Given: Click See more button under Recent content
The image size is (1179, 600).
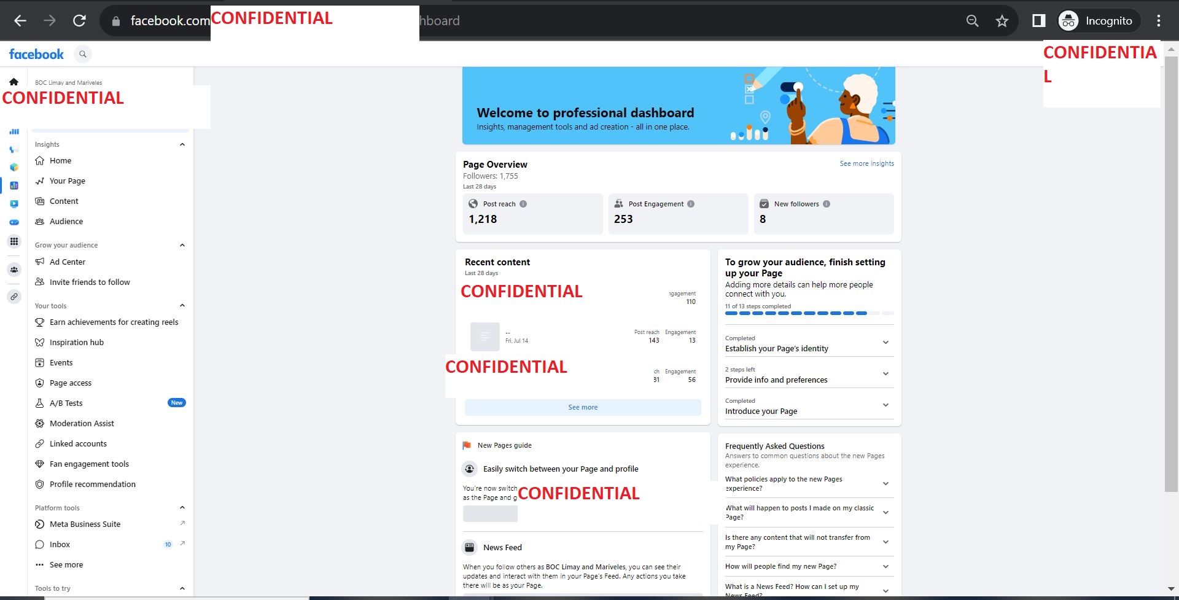Looking at the screenshot, I should point(583,407).
